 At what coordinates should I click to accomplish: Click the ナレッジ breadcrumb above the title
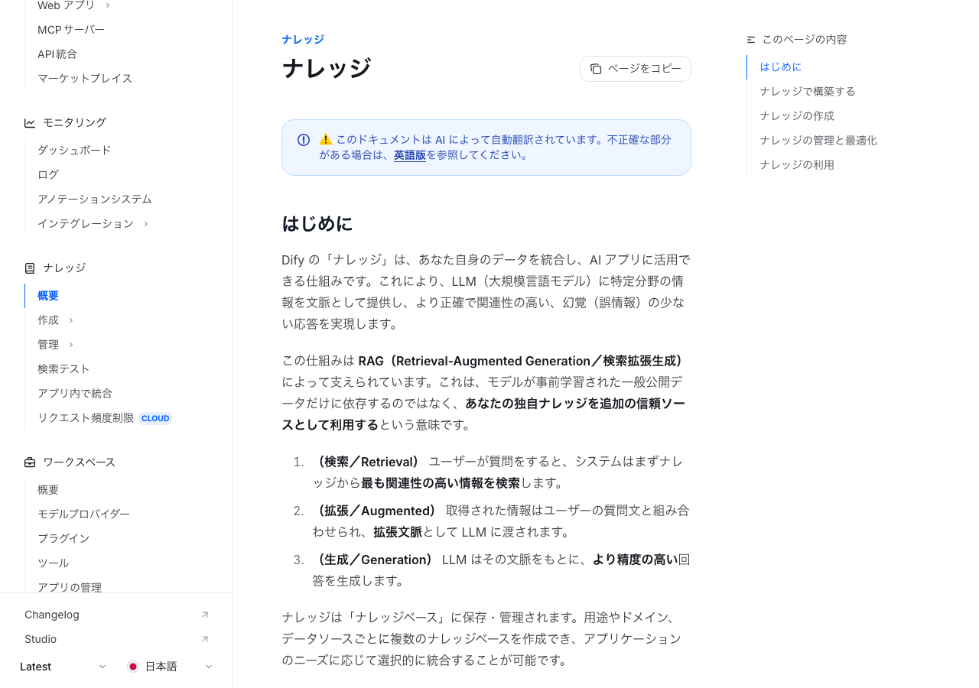pos(302,40)
